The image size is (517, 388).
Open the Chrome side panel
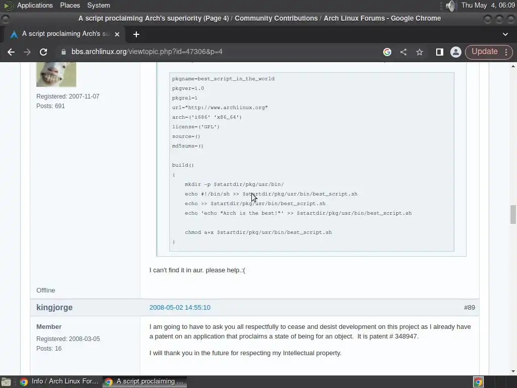(440, 52)
